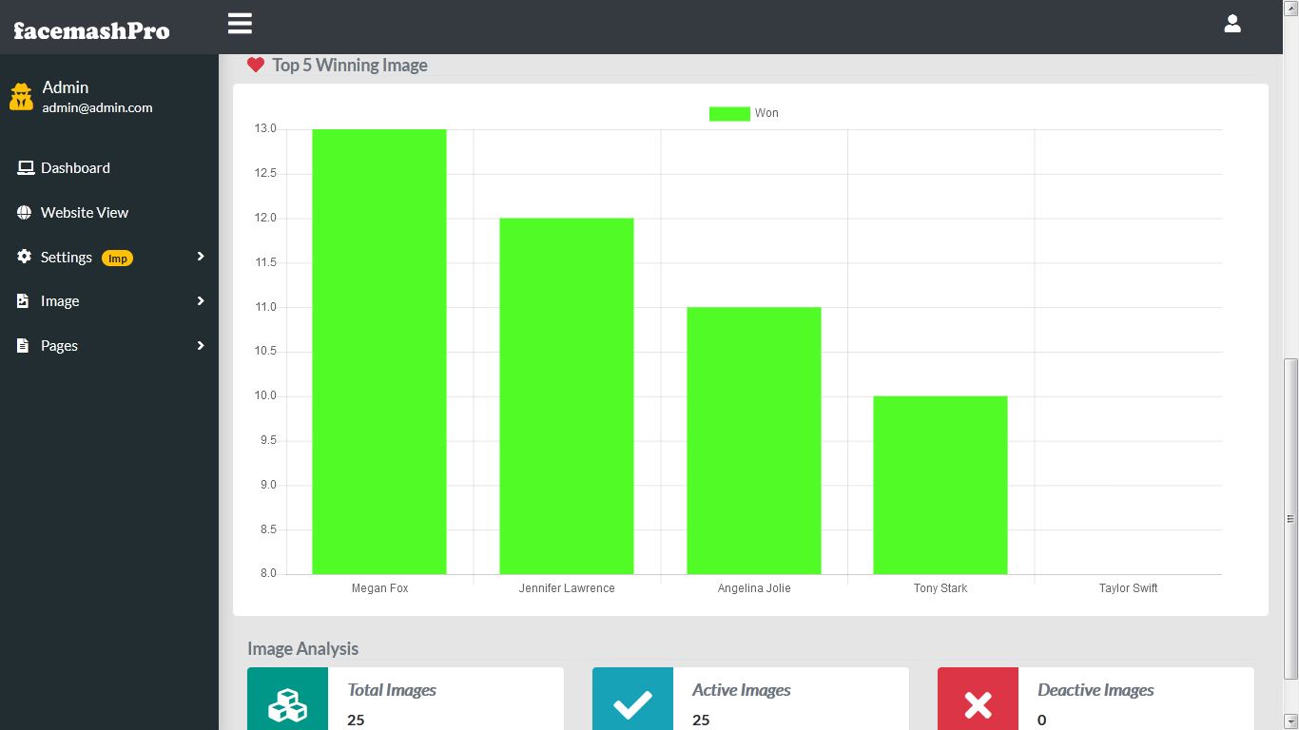Viewport: 1299px width, 730px height.
Task: Select Website View from sidebar
Action: tap(85, 212)
